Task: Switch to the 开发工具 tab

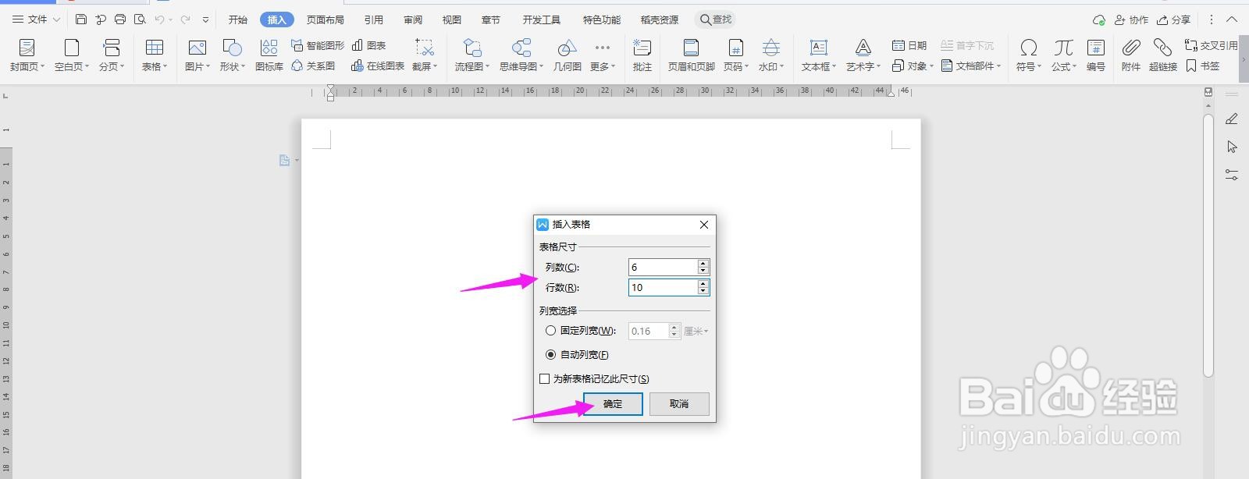Action: pyautogui.click(x=542, y=20)
